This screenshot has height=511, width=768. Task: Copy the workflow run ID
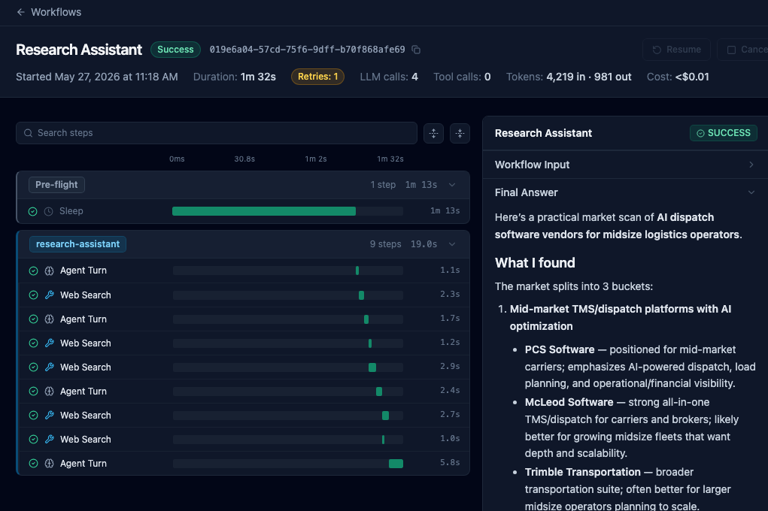click(416, 50)
